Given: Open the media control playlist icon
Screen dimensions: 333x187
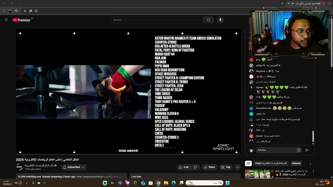Looking at the screenshot, I should point(16,11).
